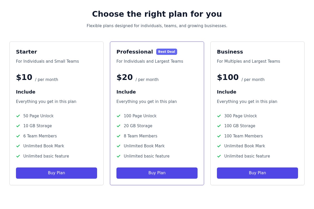Click the checkmark beside 100 Page Unlock
Viewport: 314px width, 209px height.
(x=119, y=116)
